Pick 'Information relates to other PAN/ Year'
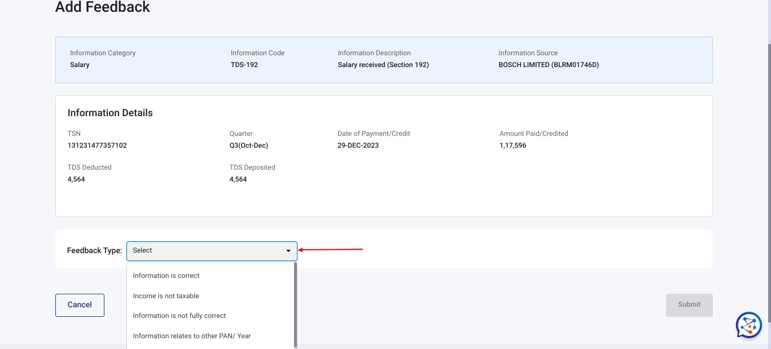The image size is (771, 349). click(x=192, y=336)
